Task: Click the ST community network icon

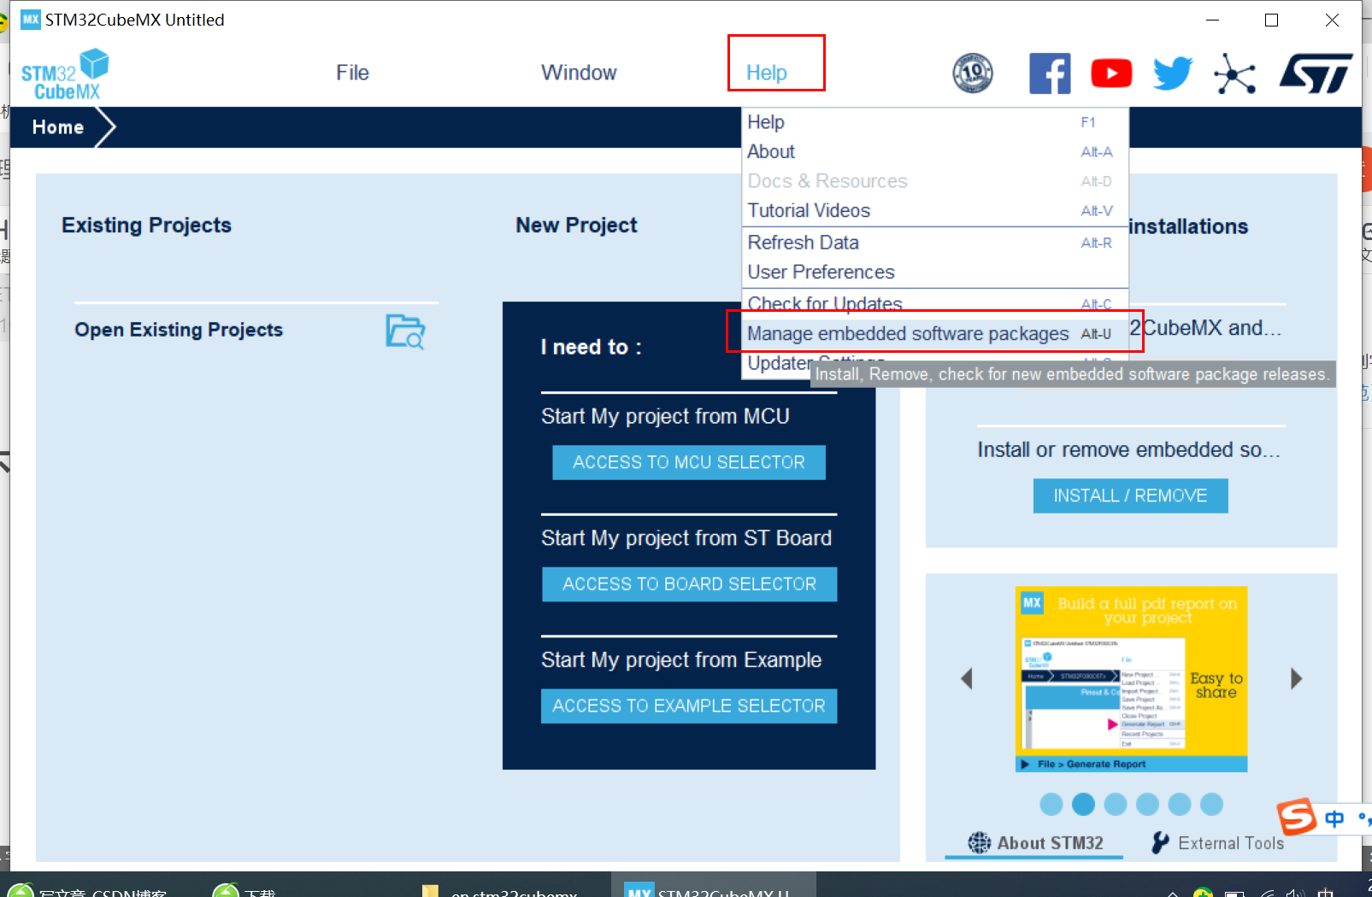Action: point(1234,73)
